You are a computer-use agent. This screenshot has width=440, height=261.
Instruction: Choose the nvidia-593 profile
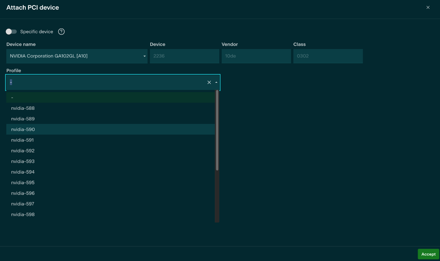tap(23, 161)
